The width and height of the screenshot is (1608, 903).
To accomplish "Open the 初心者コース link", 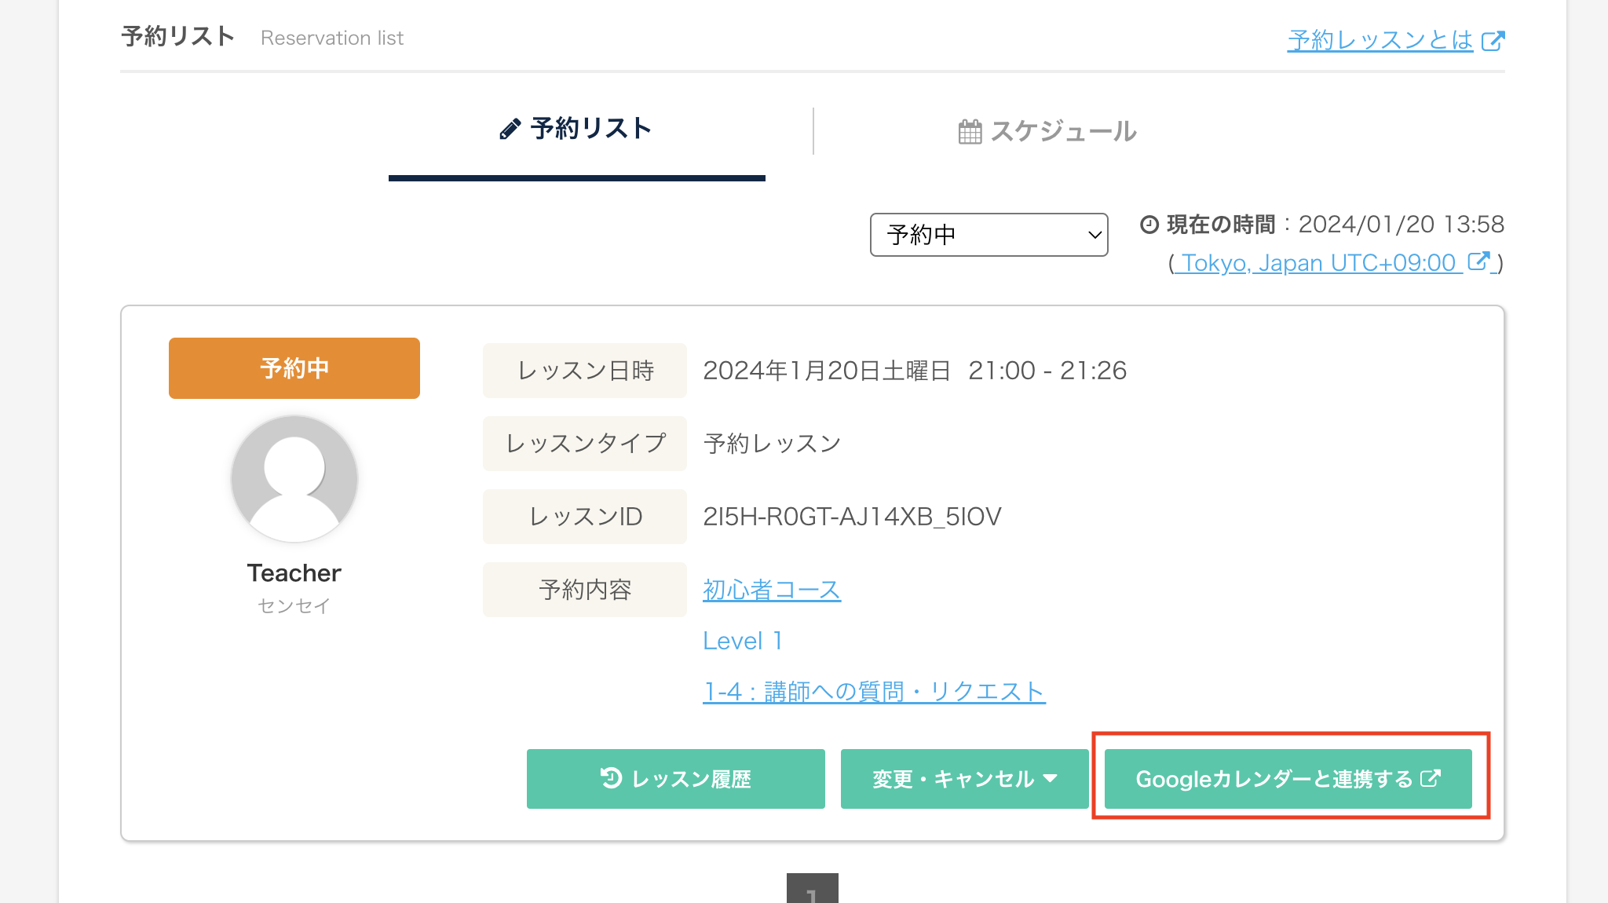I will pos(772,590).
